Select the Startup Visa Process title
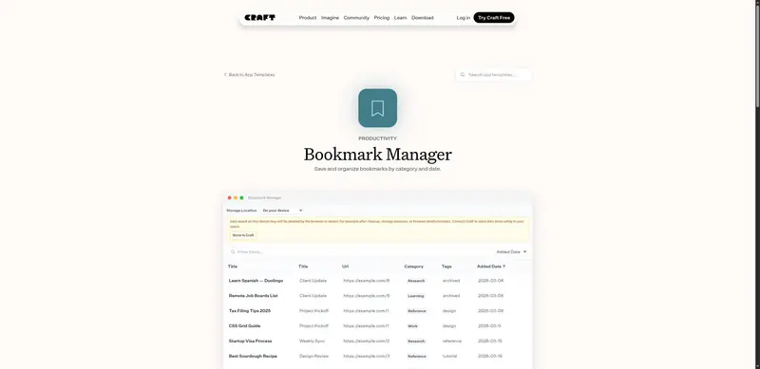Image resolution: width=760 pixels, height=369 pixels. [x=250, y=341]
